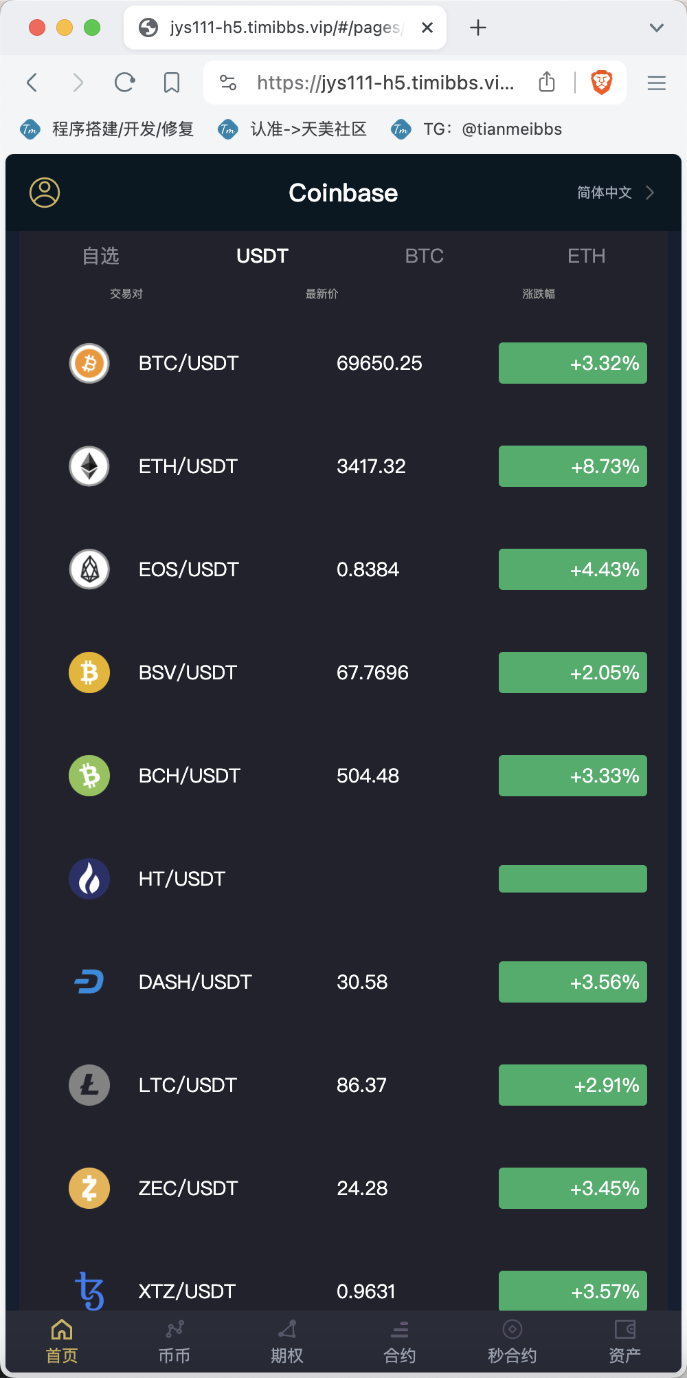Open the browser hamburger menu

[656, 83]
